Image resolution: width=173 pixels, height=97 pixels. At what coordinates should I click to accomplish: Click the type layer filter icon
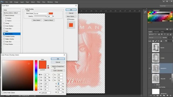(x=165, y=34)
